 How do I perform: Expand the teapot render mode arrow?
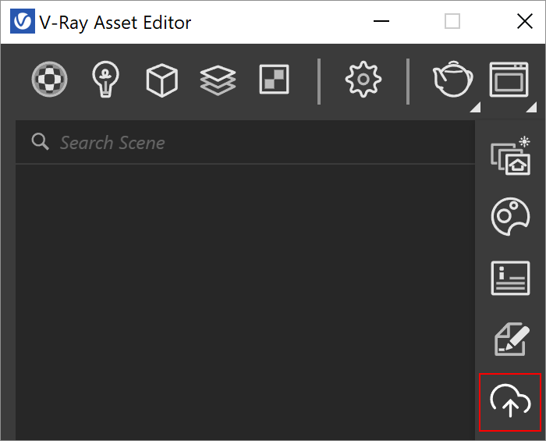click(476, 108)
